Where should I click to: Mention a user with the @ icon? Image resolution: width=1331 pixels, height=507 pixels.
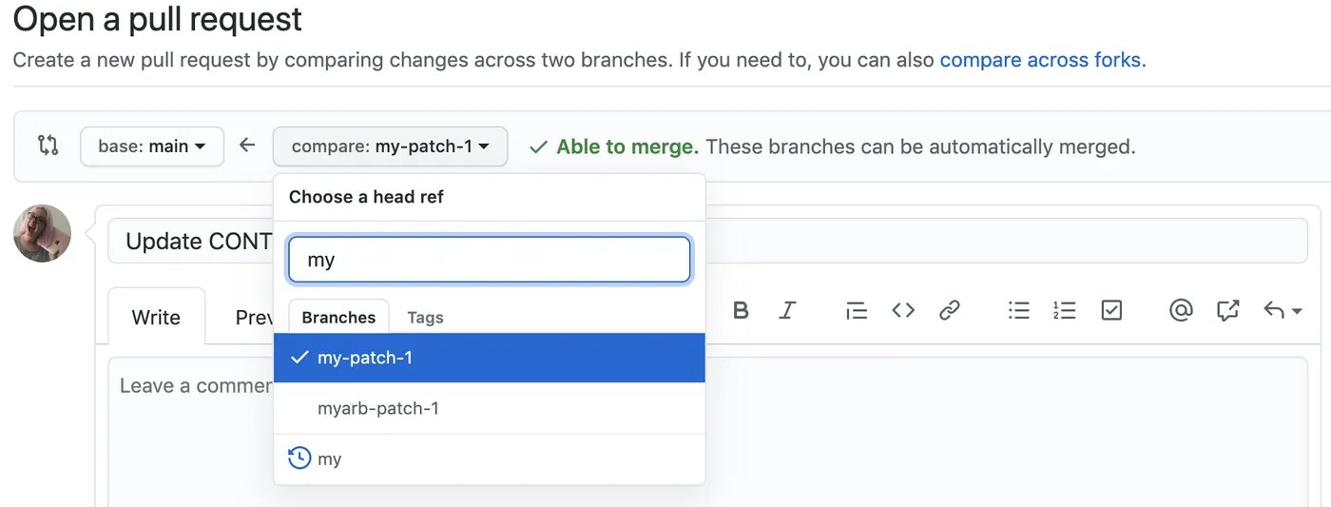[1181, 310]
